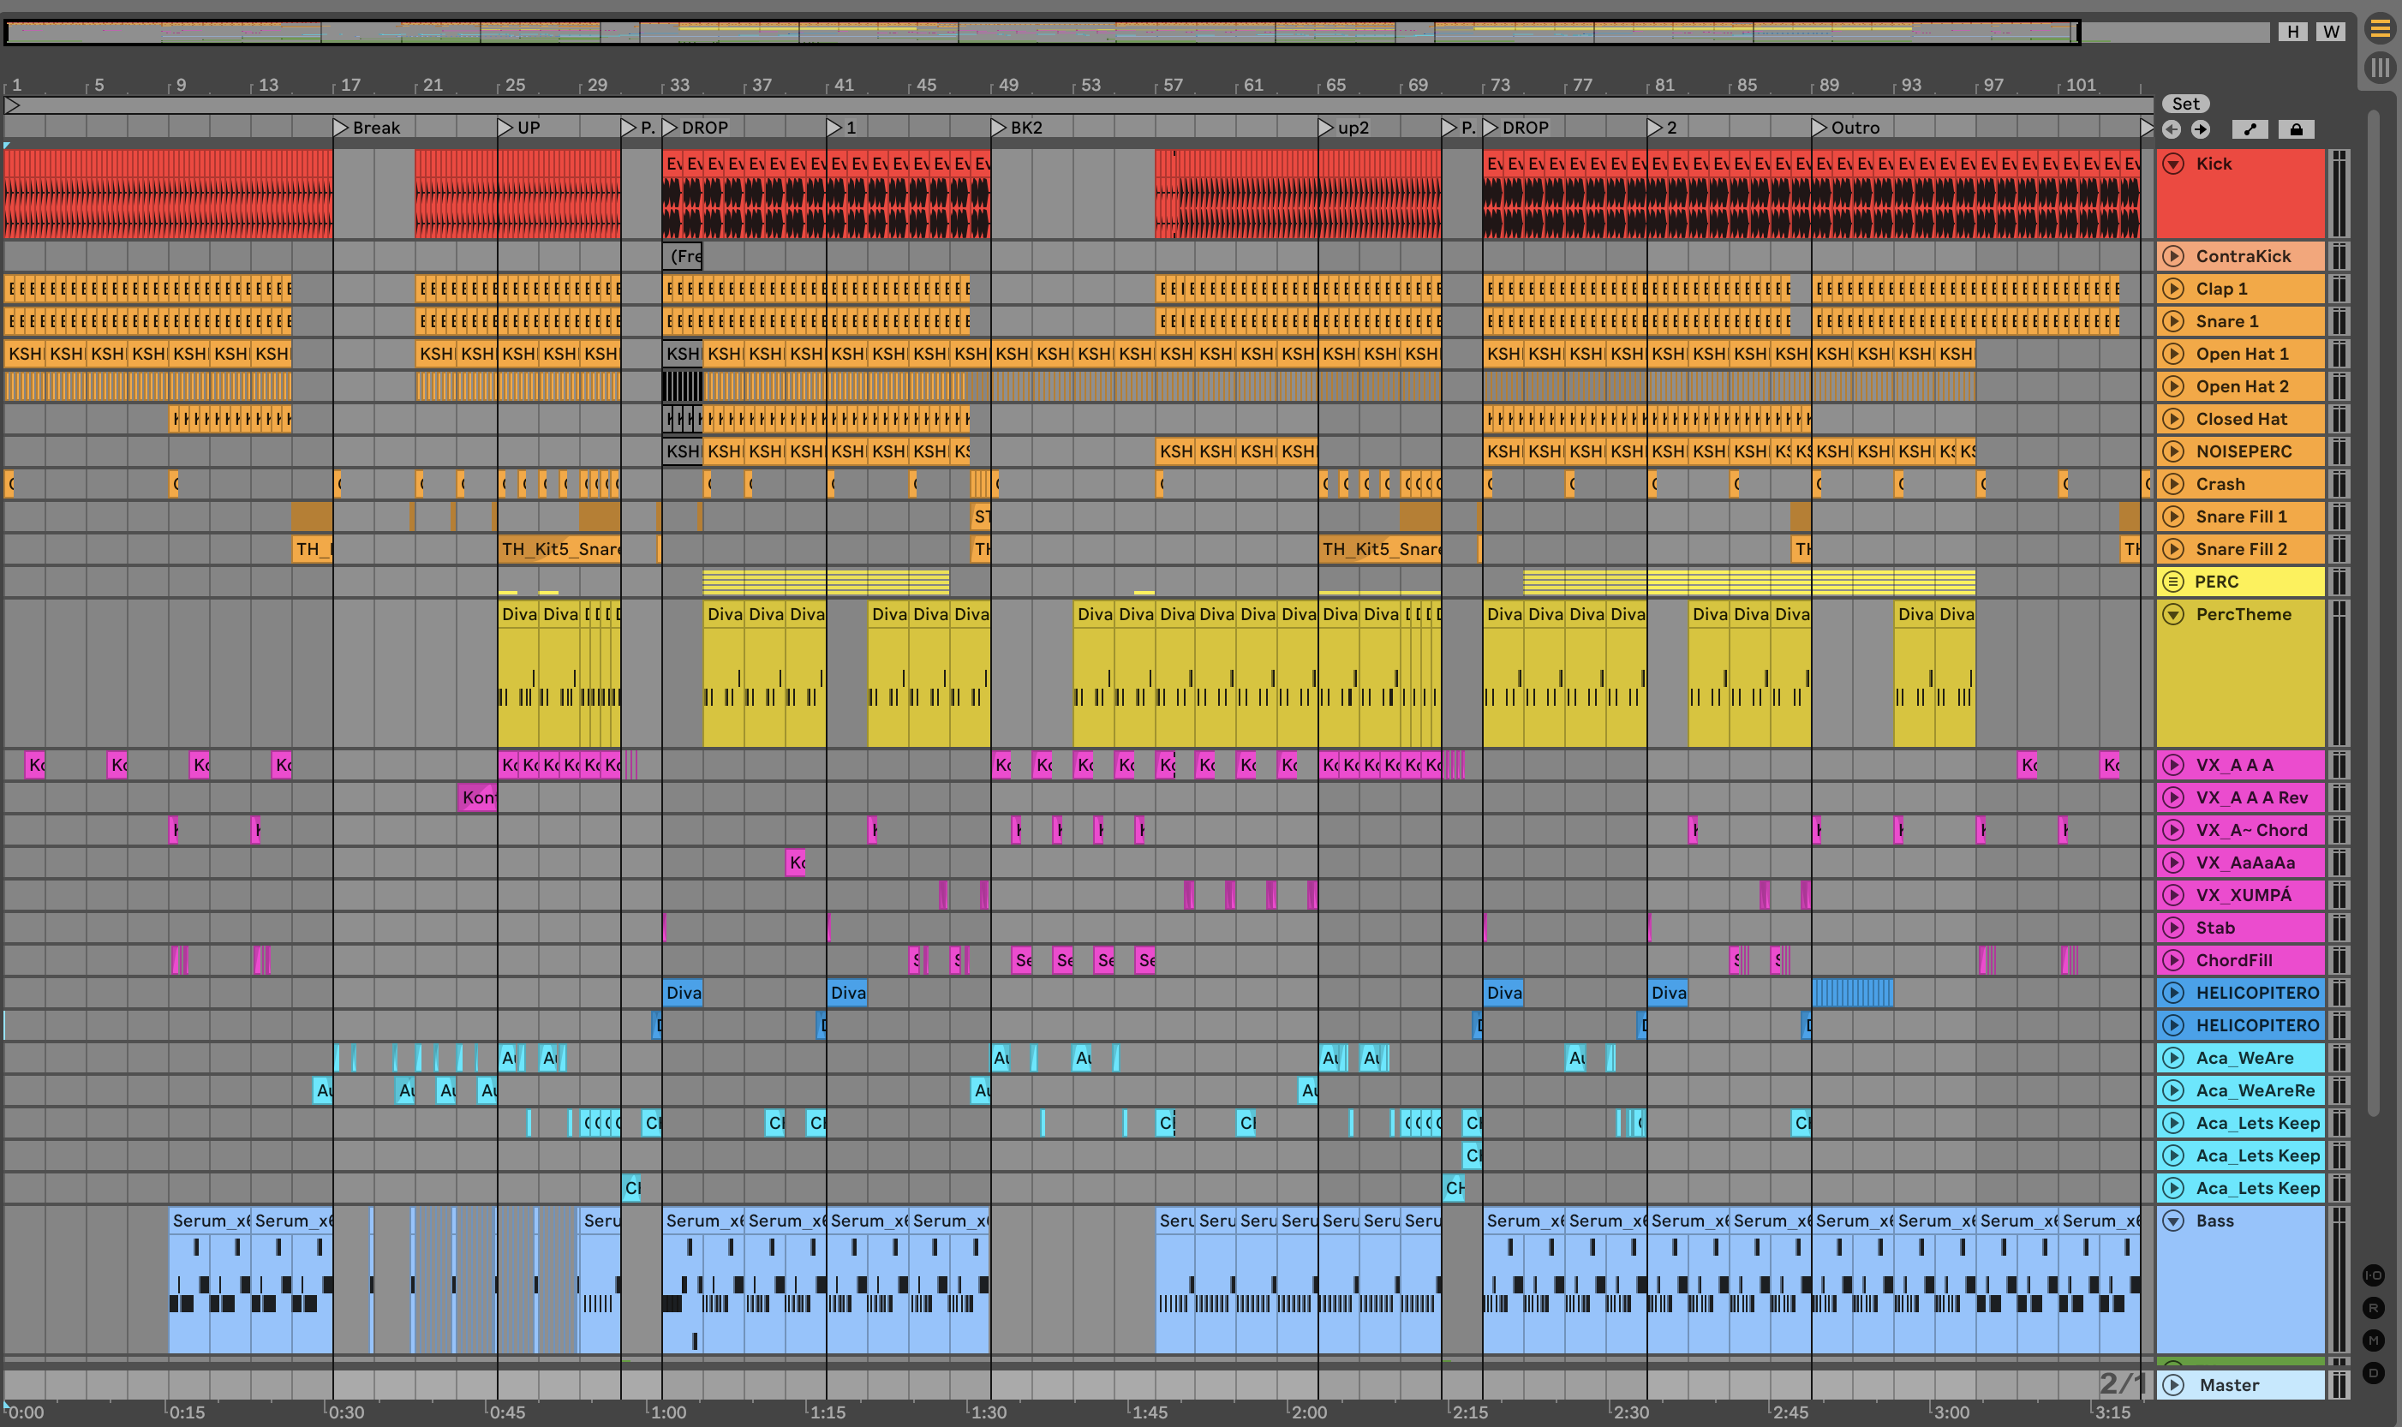Viewport: 2402px width, 1427px height.
Task: Toggle Track Delay with the D button
Action: pos(2373,1373)
